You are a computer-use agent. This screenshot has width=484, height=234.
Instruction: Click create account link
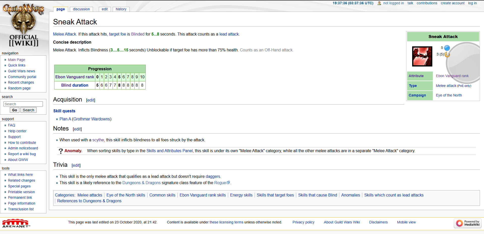(x=452, y=3)
